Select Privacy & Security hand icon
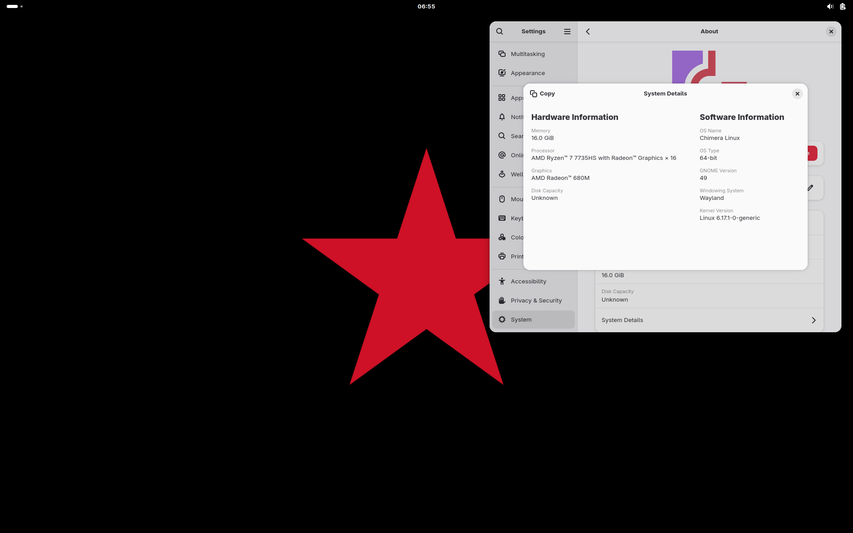The image size is (853, 533). click(x=502, y=301)
